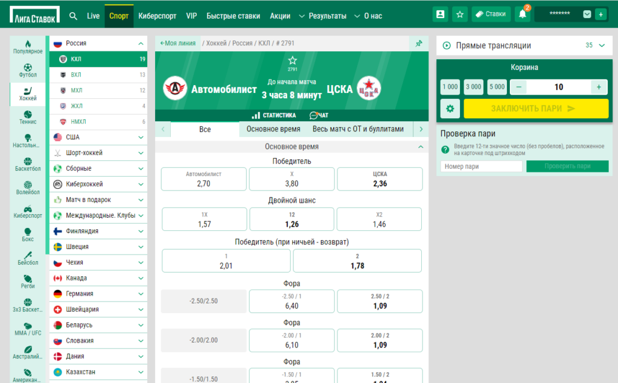Add match 2791 to favorites star
The height and width of the screenshot is (383, 618).
pyautogui.click(x=293, y=60)
